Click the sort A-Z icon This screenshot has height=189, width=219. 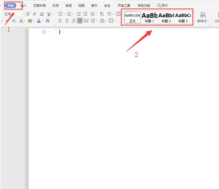click(x=102, y=14)
